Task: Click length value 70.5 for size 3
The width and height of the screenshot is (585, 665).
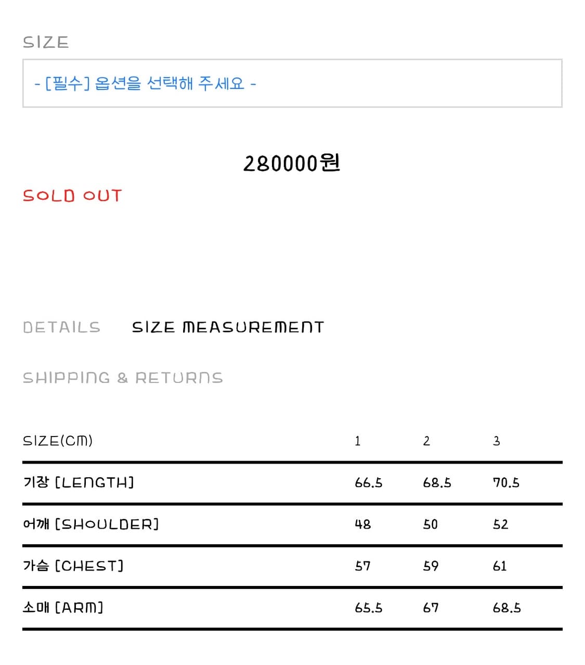Action: pos(506,483)
